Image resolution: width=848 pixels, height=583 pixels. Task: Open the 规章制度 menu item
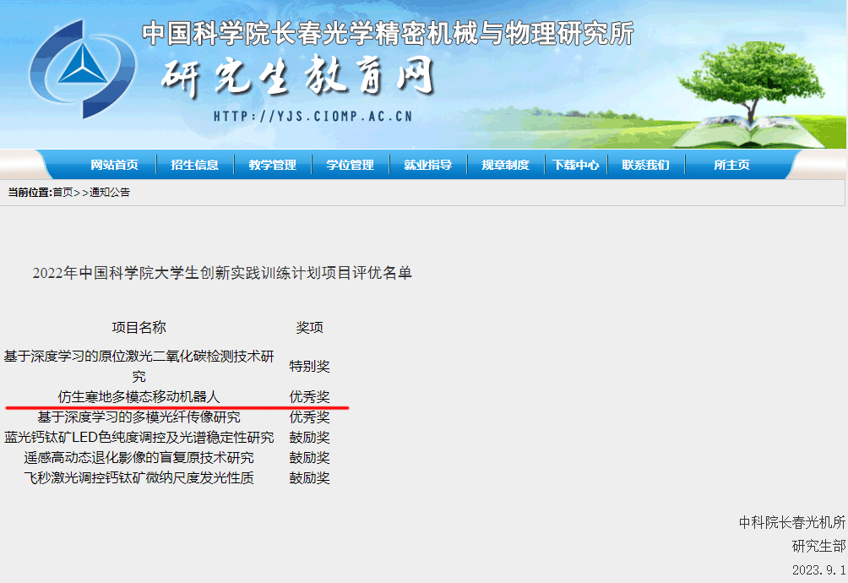pos(505,165)
